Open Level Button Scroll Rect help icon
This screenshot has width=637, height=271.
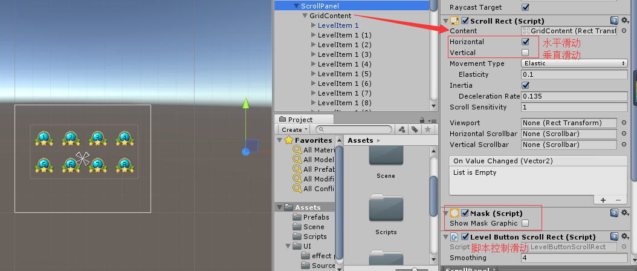pyautogui.click(x=614, y=237)
